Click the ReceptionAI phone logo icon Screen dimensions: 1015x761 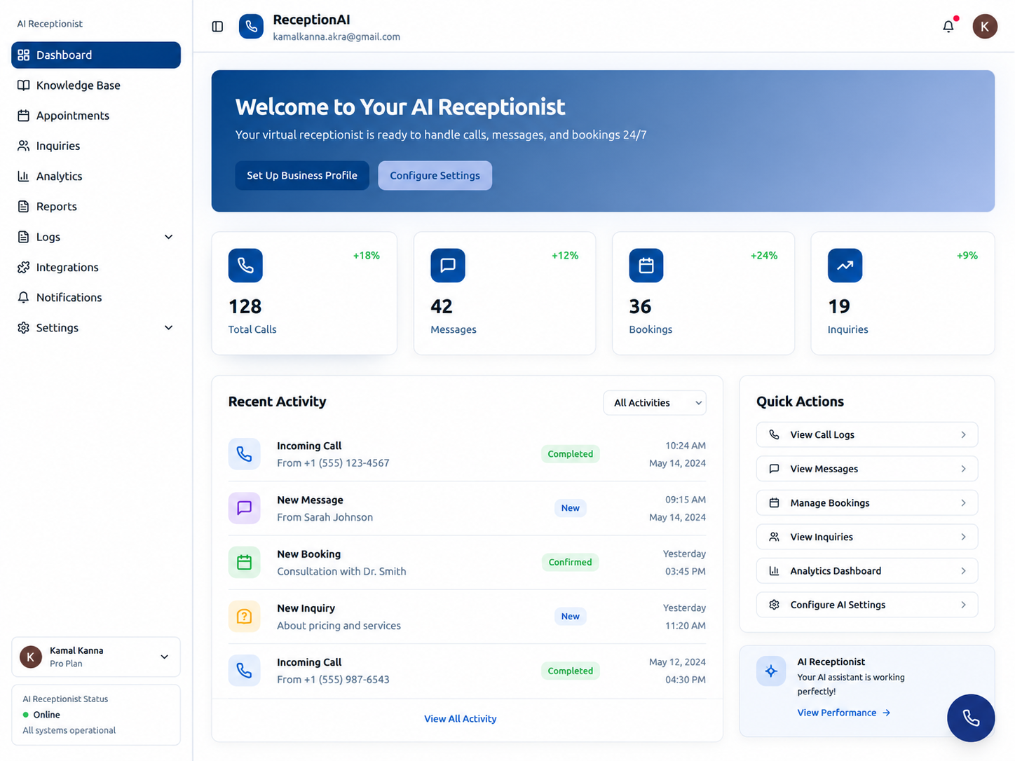[x=251, y=27]
